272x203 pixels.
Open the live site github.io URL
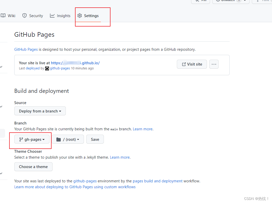pyautogui.click(x=75, y=63)
